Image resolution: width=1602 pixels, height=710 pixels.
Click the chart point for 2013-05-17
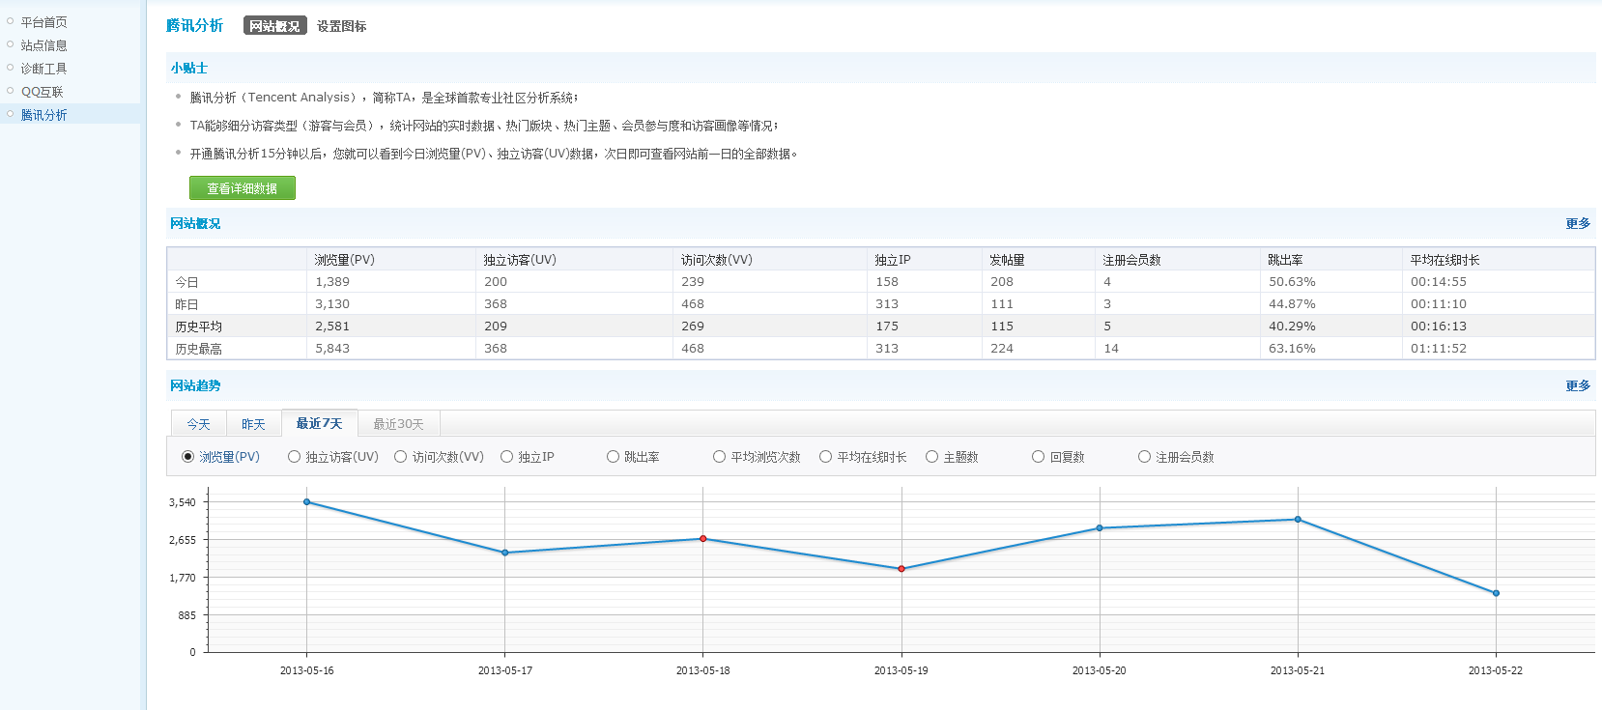point(505,553)
